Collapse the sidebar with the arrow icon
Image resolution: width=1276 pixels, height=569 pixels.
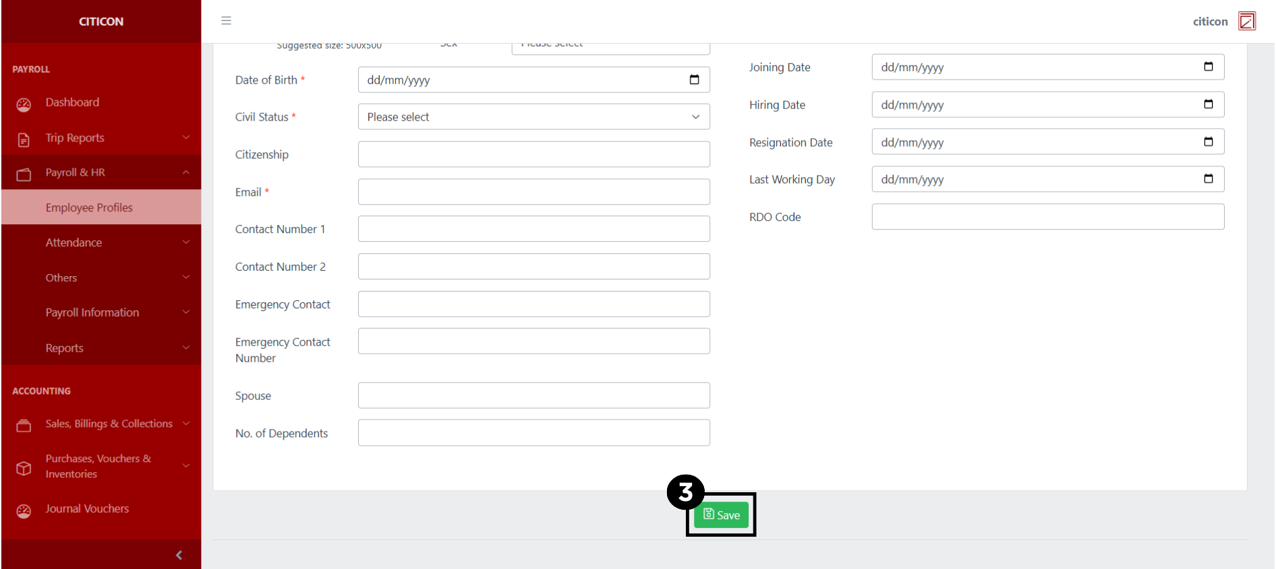(179, 555)
